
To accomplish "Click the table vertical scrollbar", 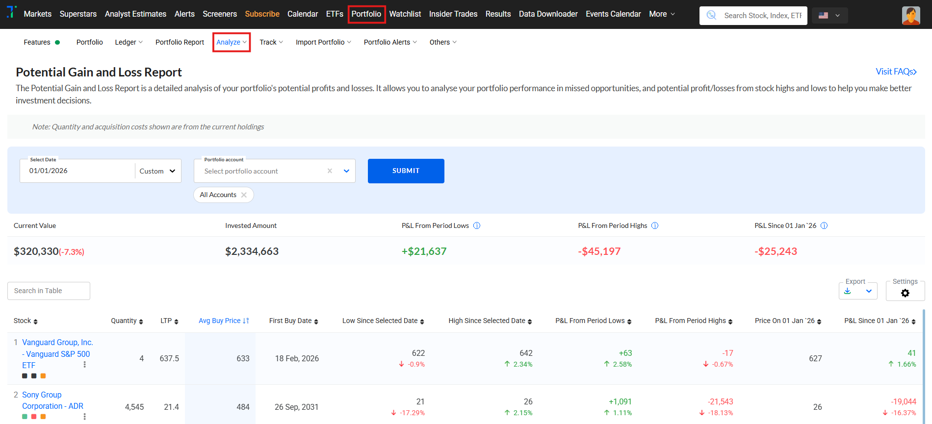I will coord(924,366).
